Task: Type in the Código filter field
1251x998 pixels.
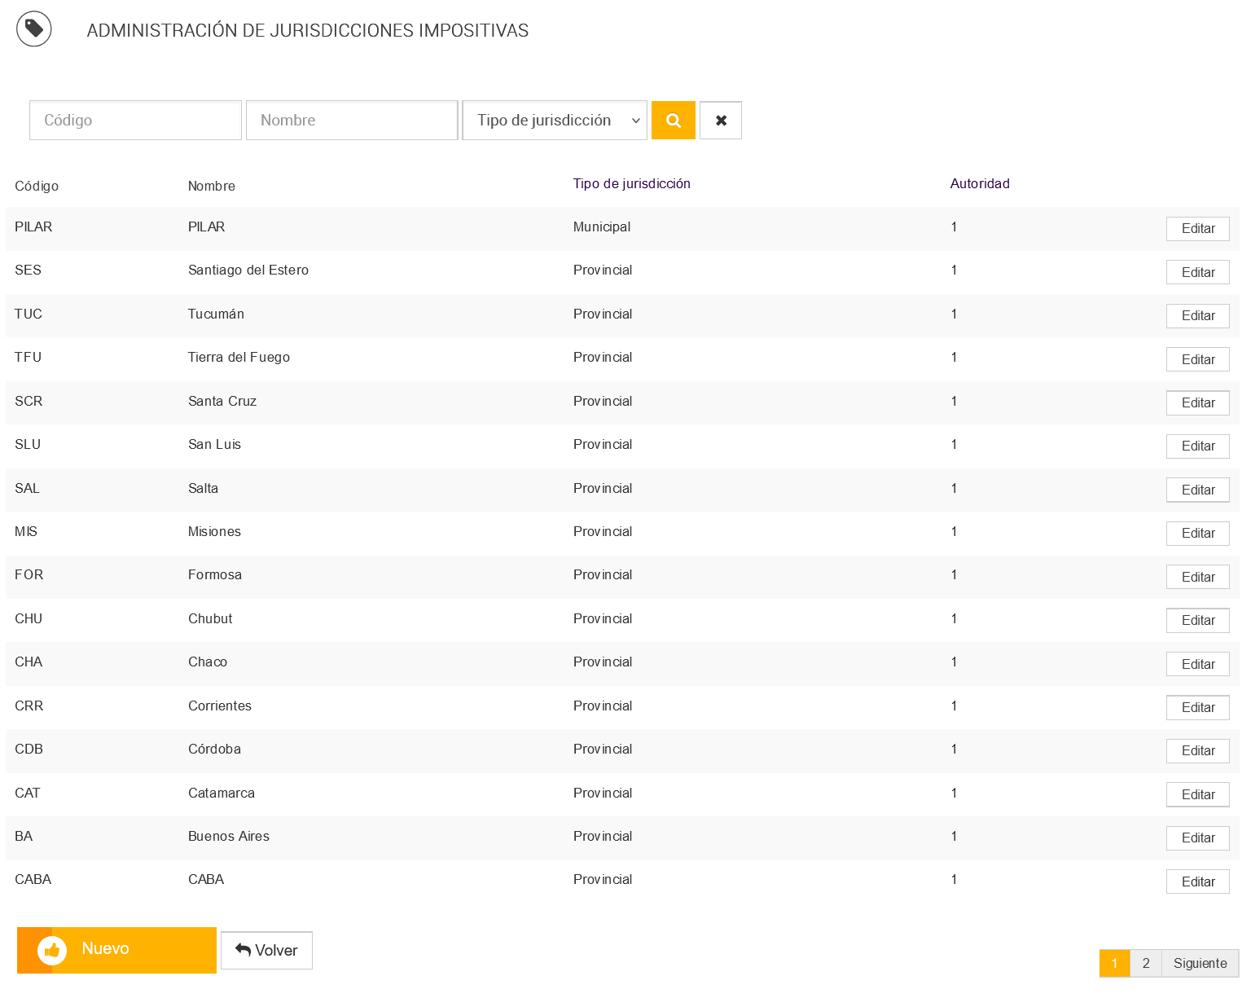Action: click(135, 121)
